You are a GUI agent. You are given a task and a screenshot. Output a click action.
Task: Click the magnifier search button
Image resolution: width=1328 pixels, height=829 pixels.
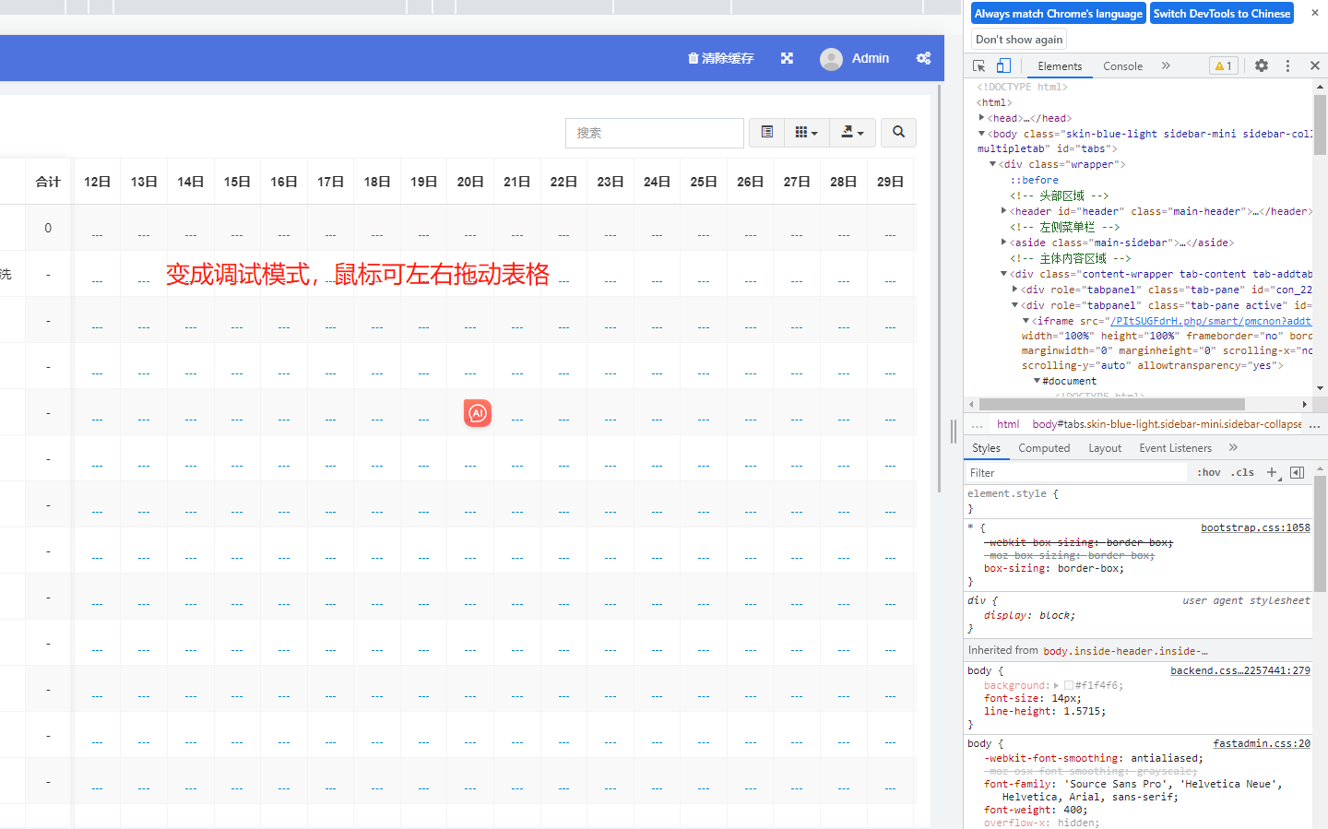pyautogui.click(x=898, y=133)
